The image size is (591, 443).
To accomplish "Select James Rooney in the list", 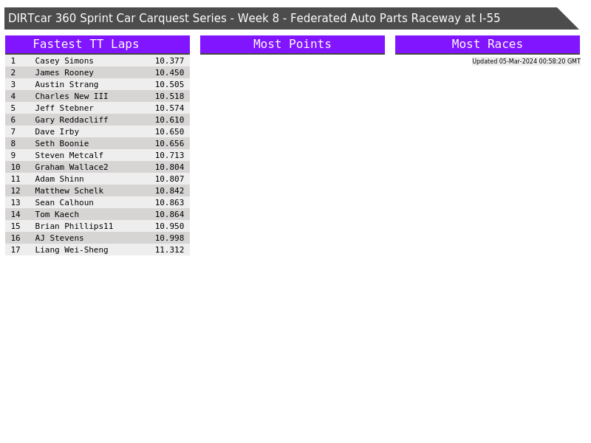I will 64,72.
